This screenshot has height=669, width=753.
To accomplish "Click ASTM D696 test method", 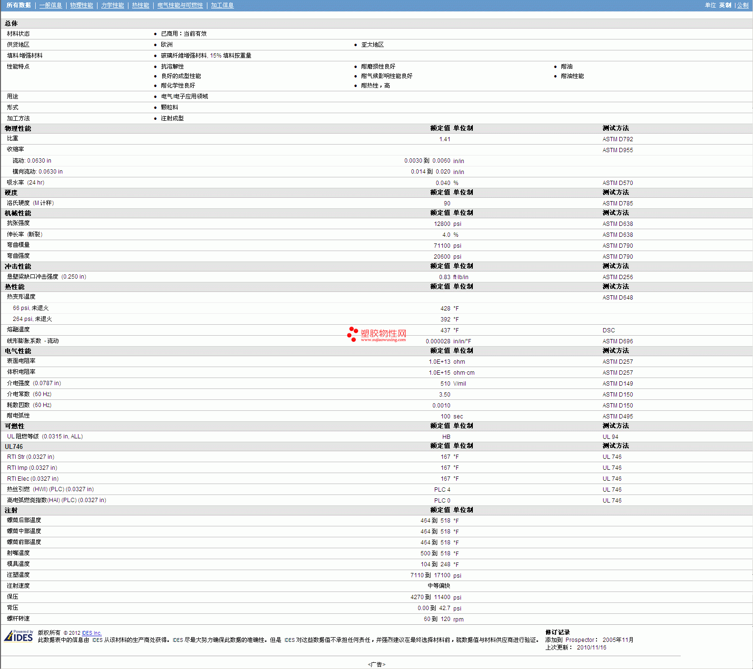I will 617,341.
